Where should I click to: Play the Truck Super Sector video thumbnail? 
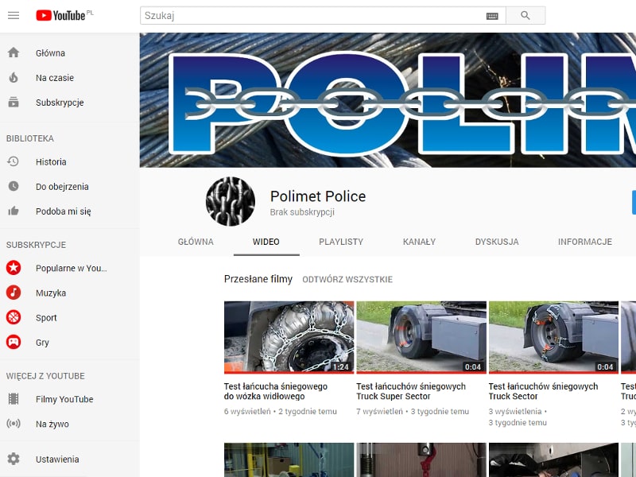click(421, 337)
